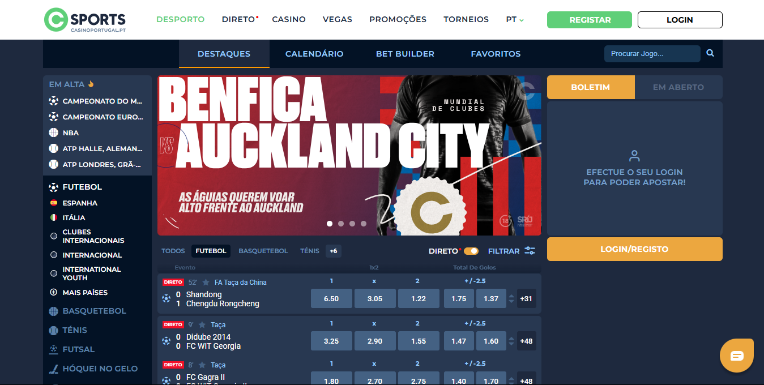This screenshot has height=385, width=764.
Task: Click football icon beside Campeonato do M...
Action: coord(54,101)
